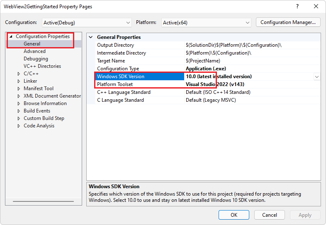The image size is (326, 225).
Task: Select the C++ Language Standard property row
Action: click(208, 92)
